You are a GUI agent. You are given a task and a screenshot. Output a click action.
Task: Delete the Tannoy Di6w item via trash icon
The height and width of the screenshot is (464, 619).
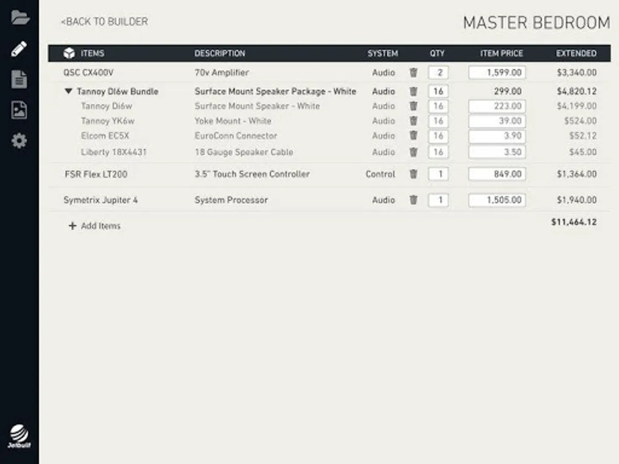click(413, 106)
